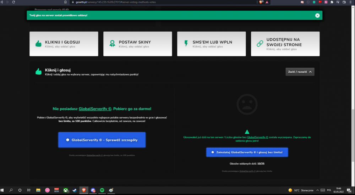Open Spotify from the taskbar

102,190
